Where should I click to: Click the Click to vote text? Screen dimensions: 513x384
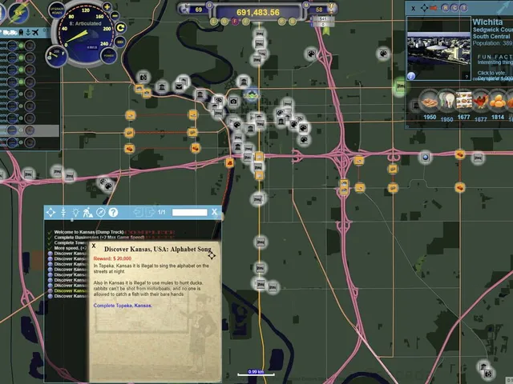pyautogui.click(x=491, y=73)
